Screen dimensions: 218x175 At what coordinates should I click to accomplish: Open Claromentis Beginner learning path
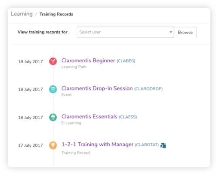88,61
